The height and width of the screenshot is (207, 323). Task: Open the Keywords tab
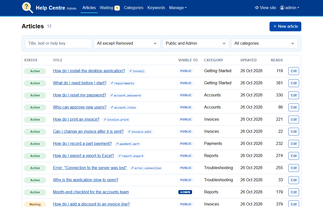[156, 8]
